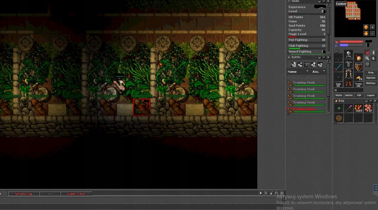Screen dimensions: 378x210
Task: Switch to the Loot chat tab
Action: click(x=50, y=194)
